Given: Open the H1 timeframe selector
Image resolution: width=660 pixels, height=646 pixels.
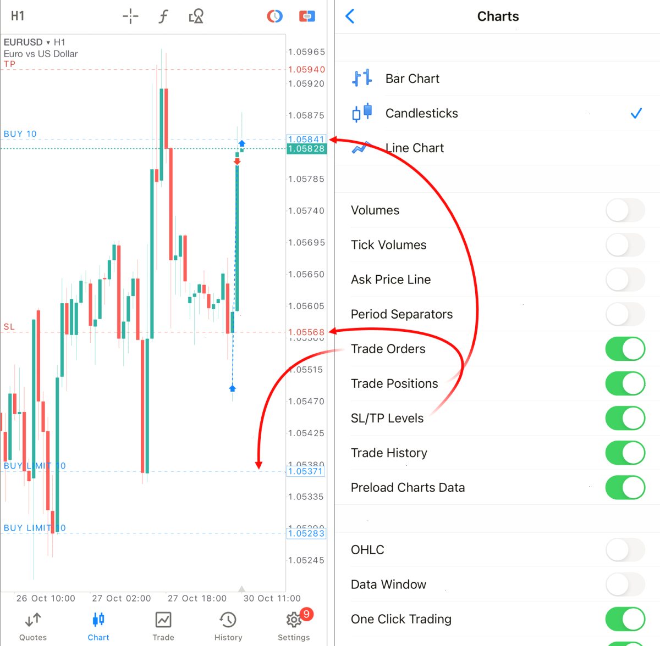Looking at the screenshot, I should 18,16.
